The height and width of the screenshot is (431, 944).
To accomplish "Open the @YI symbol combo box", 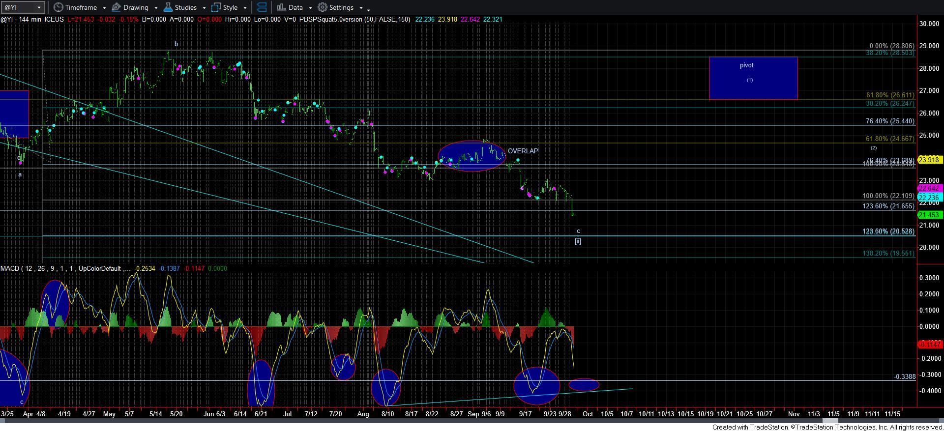I will point(23,7).
